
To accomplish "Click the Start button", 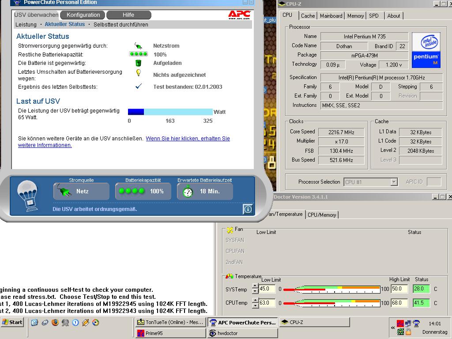I will pyautogui.click(x=12, y=322).
